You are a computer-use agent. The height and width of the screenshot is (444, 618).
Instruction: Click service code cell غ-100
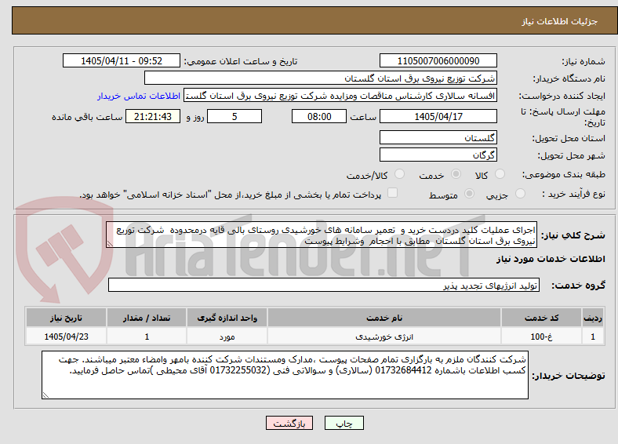pos(542,337)
